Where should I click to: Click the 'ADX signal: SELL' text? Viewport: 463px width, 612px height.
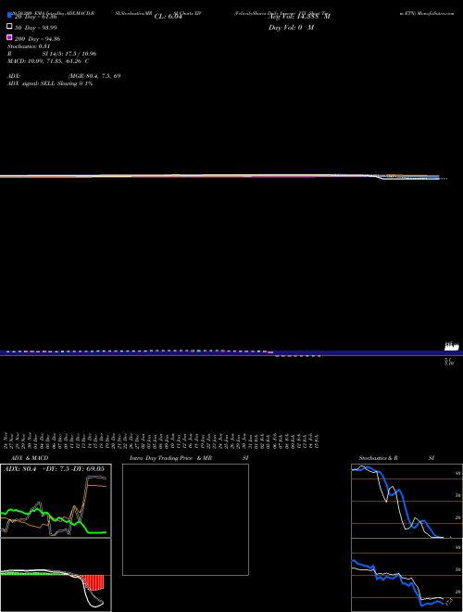pos(31,83)
